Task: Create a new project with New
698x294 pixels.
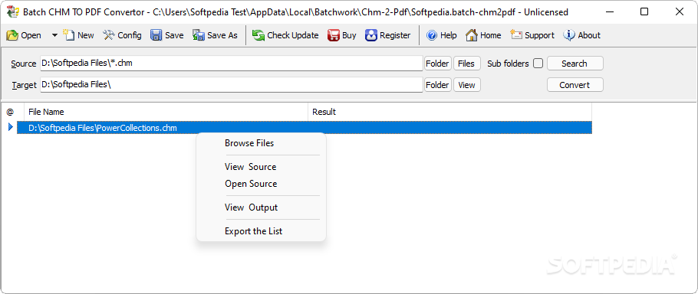Action: click(78, 35)
